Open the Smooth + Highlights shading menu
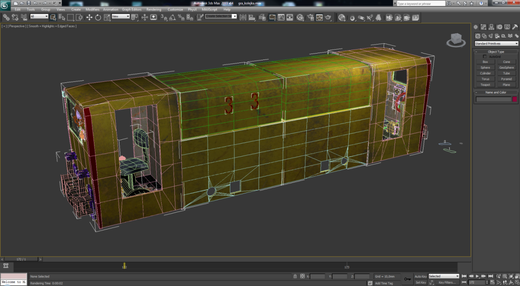 pyautogui.click(x=52, y=26)
